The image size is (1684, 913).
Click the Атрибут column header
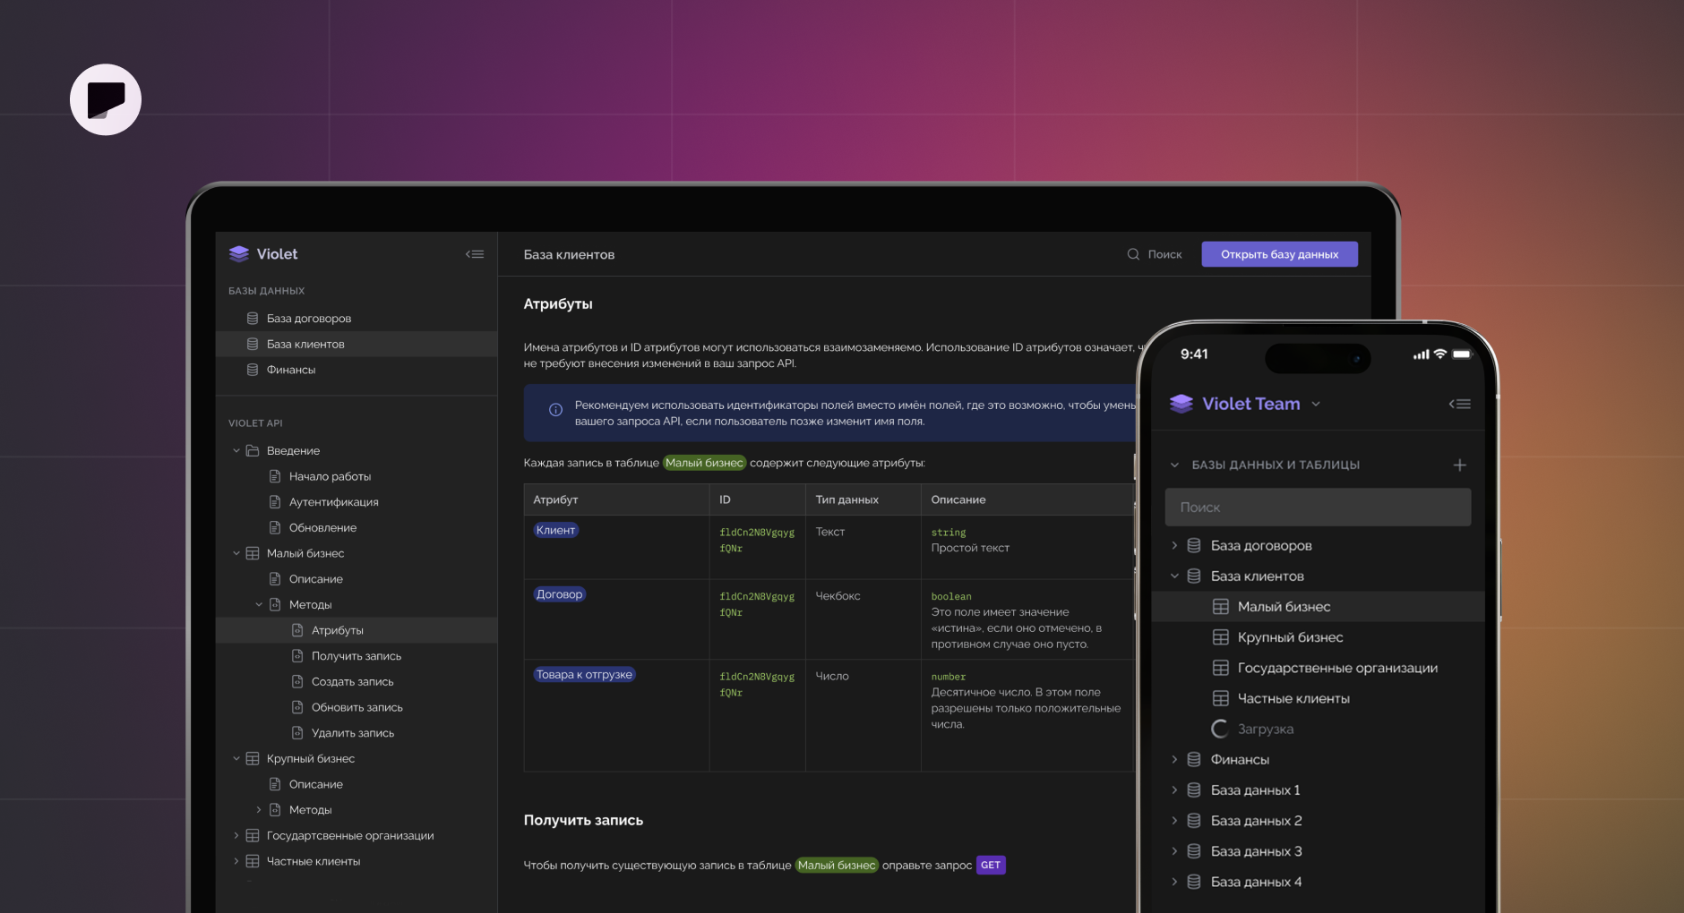point(555,499)
